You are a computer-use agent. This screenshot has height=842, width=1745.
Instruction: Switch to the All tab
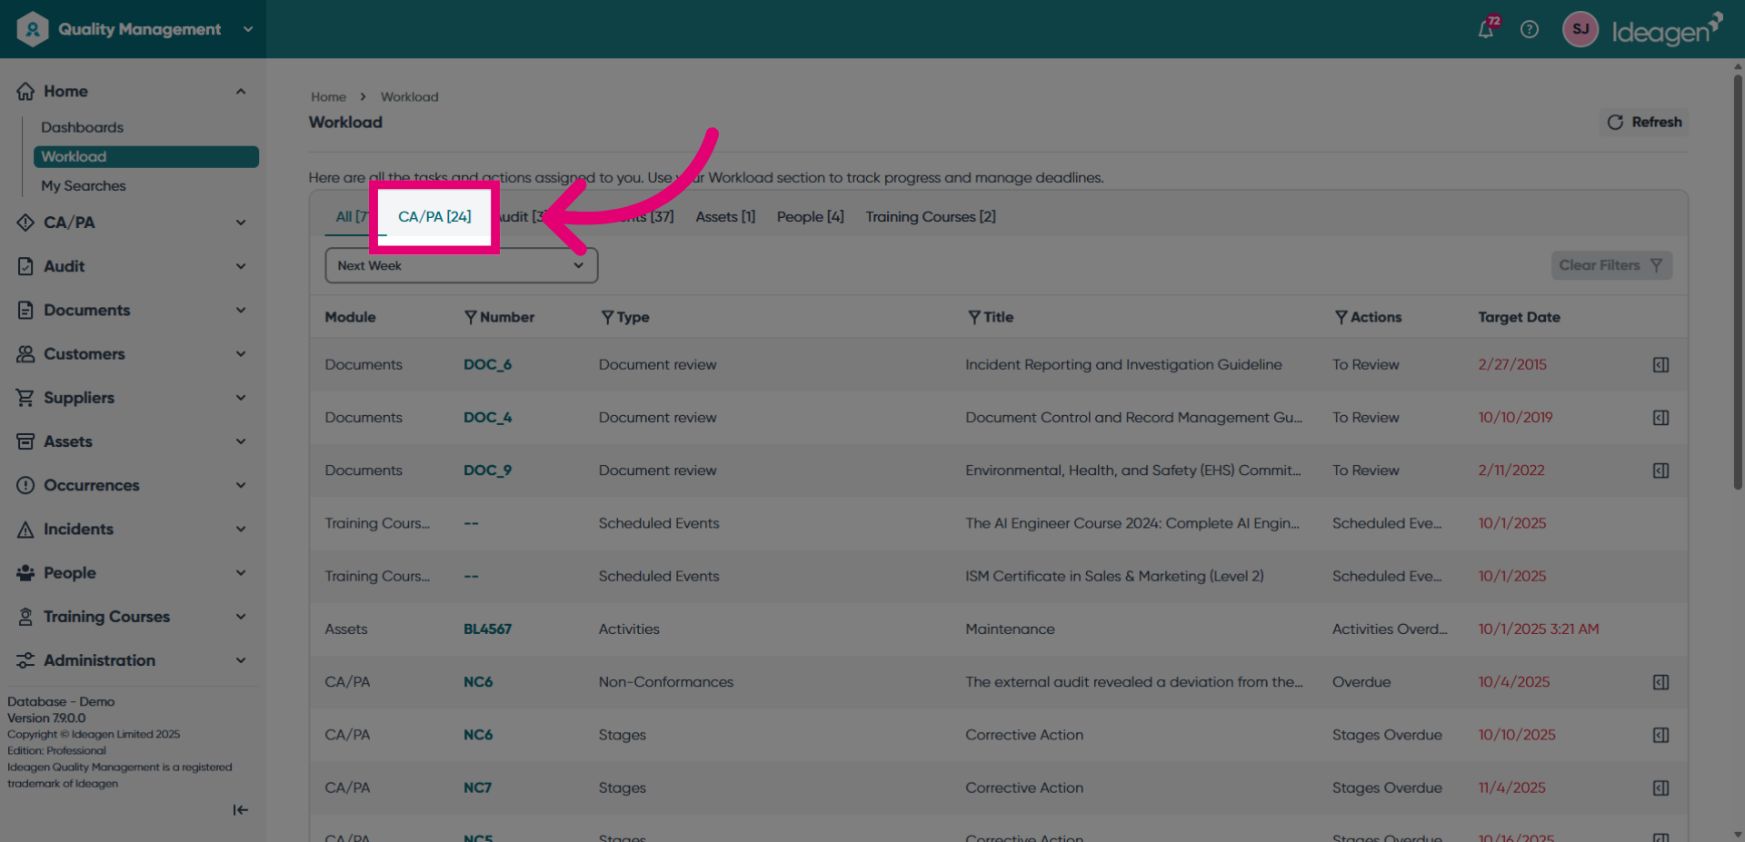(x=351, y=217)
